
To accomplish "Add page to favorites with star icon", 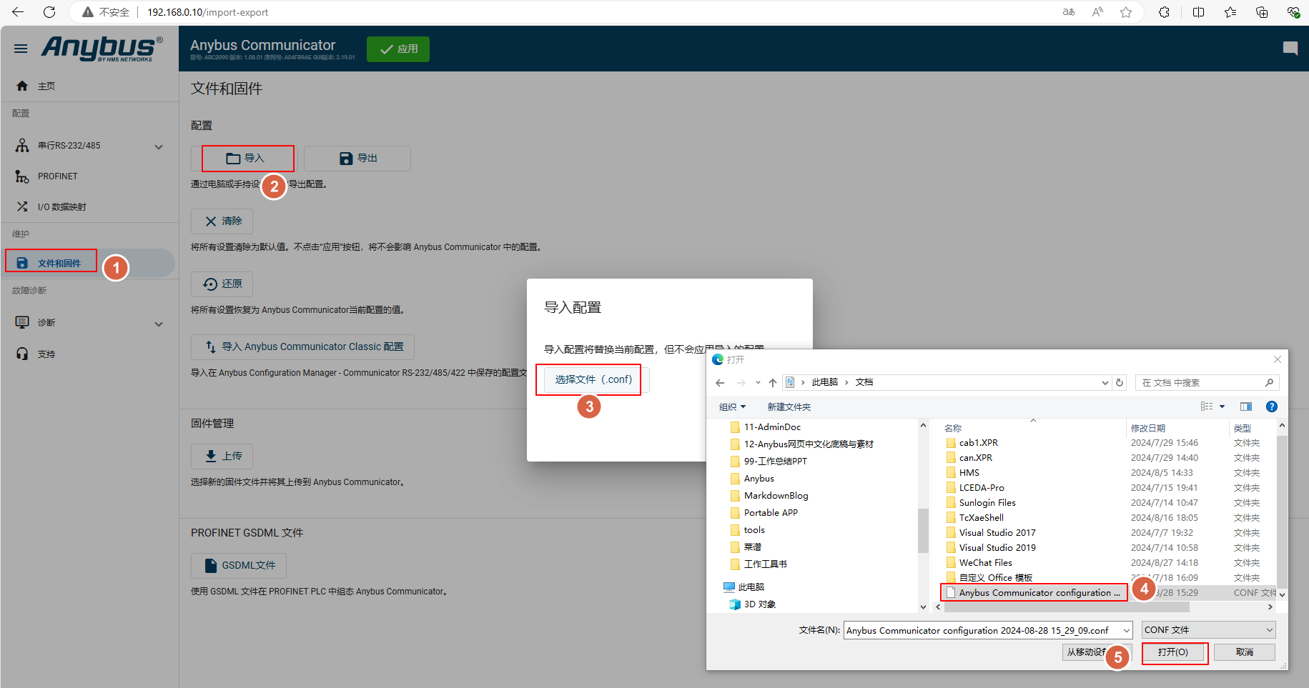I will pos(1126,12).
